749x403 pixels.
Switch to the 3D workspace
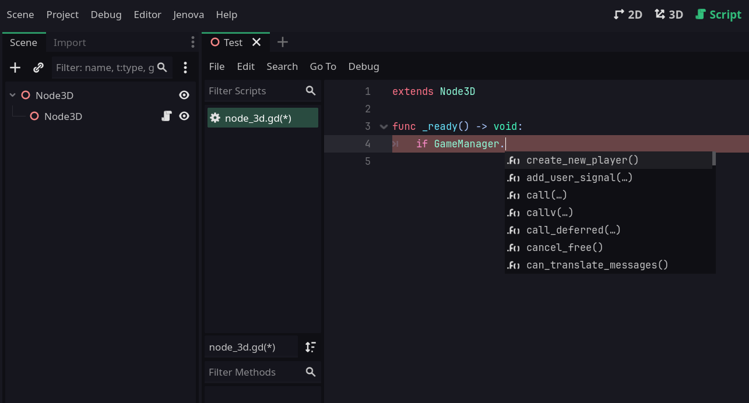point(669,15)
